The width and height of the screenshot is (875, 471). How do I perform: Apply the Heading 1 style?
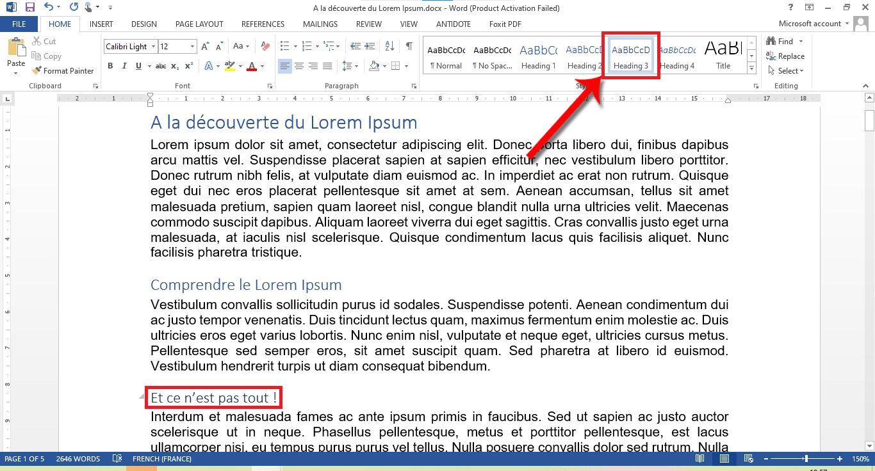pos(538,56)
